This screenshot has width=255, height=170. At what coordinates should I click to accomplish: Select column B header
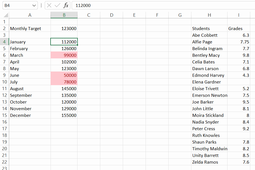click(64, 15)
